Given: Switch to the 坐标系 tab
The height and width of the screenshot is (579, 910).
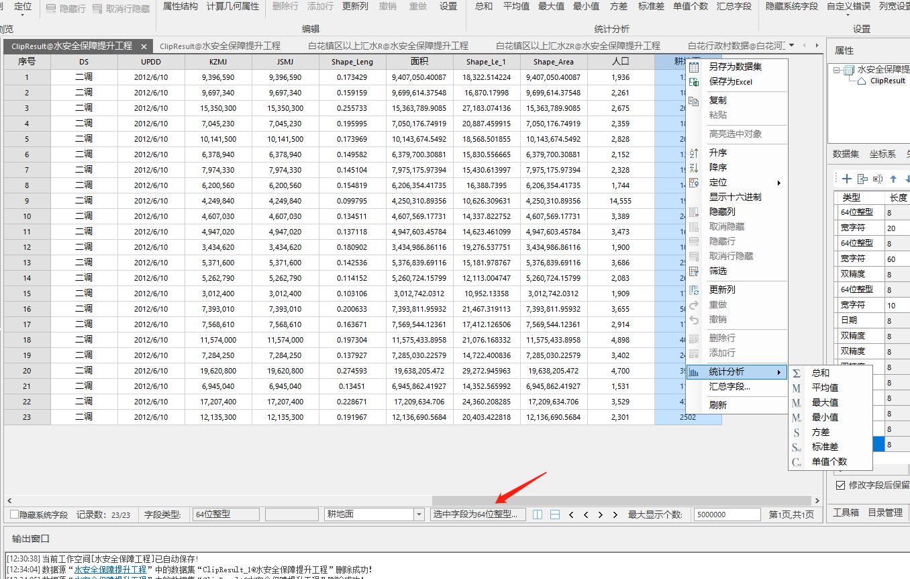Looking at the screenshot, I should 882,154.
